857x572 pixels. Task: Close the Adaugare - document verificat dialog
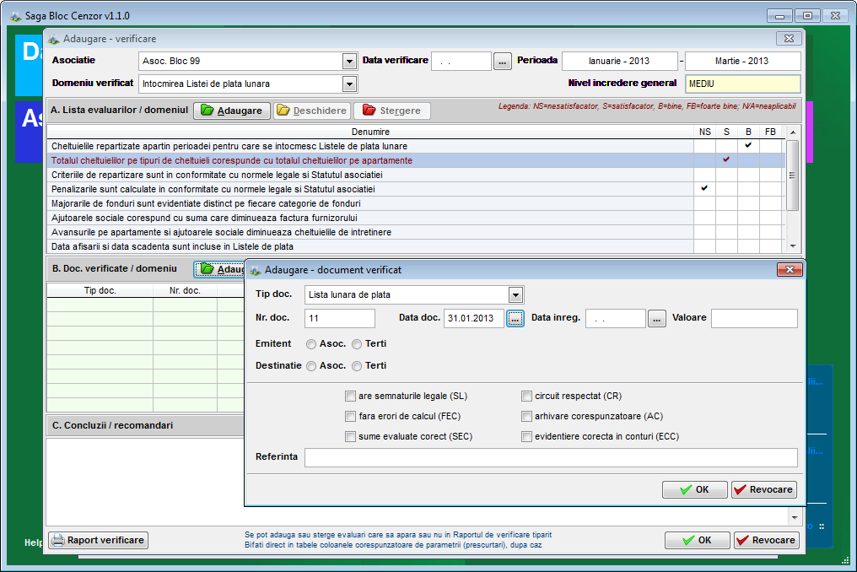[790, 270]
